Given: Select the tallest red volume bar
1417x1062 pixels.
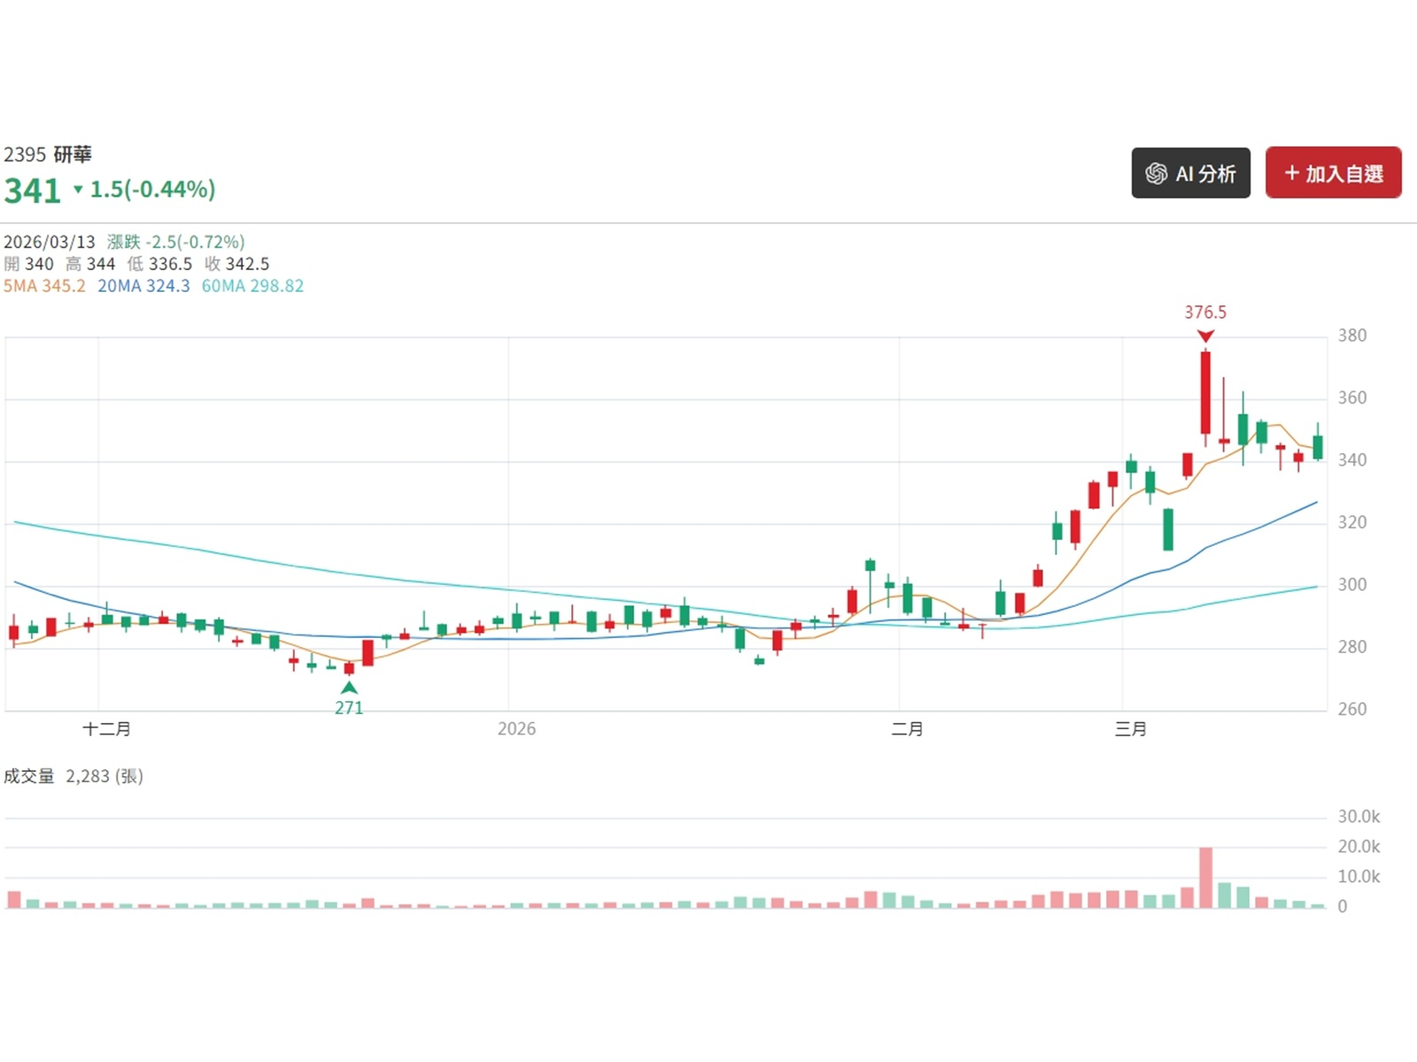Looking at the screenshot, I should point(1205,877).
